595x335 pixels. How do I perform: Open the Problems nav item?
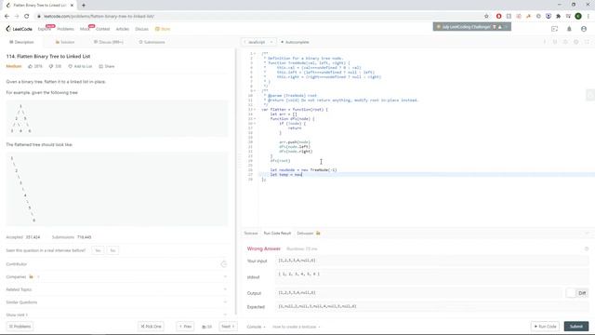point(65,29)
